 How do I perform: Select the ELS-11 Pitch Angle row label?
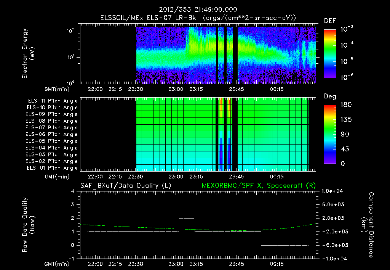click(53, 101)
